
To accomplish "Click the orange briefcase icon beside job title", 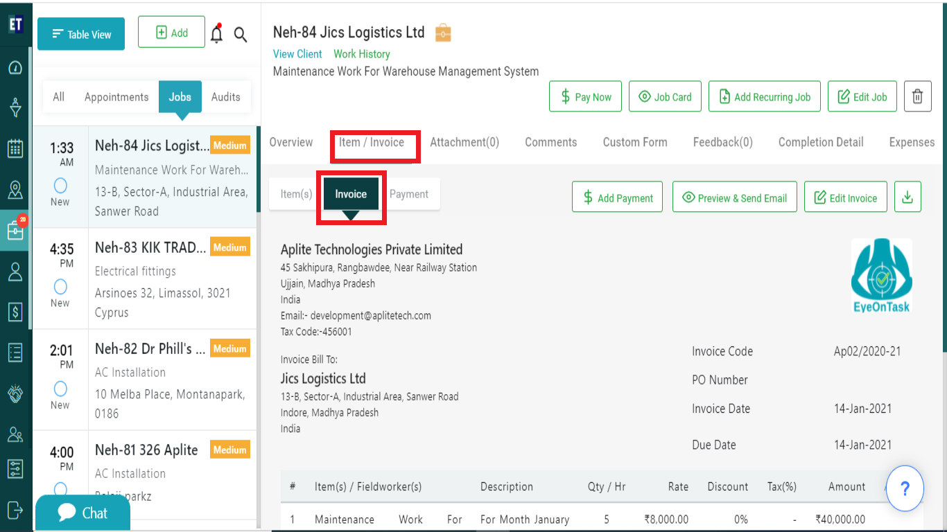I will tap(443, 33).
